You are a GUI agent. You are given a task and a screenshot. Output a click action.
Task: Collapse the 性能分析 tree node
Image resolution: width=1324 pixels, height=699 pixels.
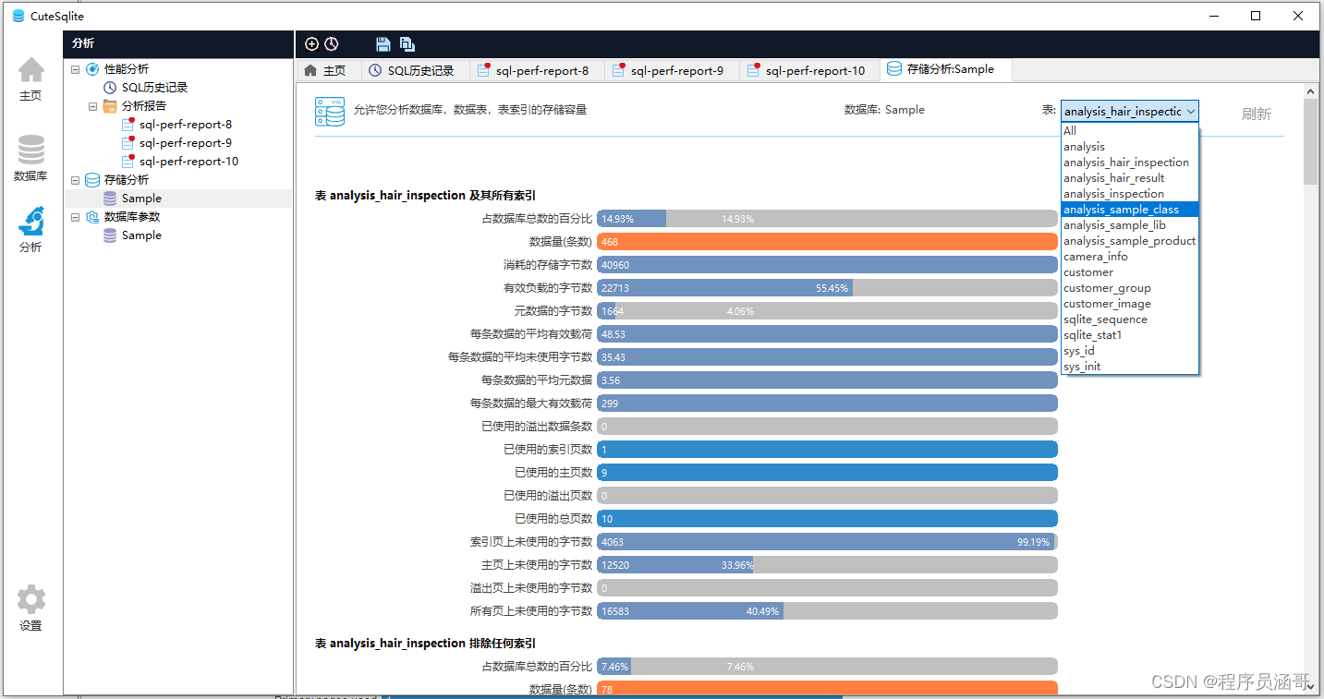75,69
